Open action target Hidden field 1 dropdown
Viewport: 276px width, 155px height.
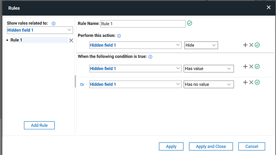[135, 45]
